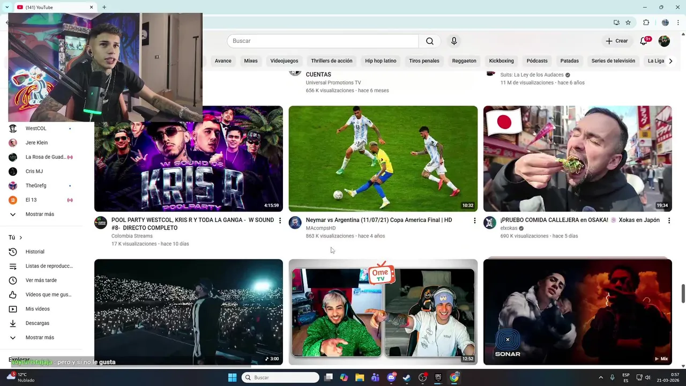Open the Ome TV video thumbnail
686x386 pixels.
[383, 312]
